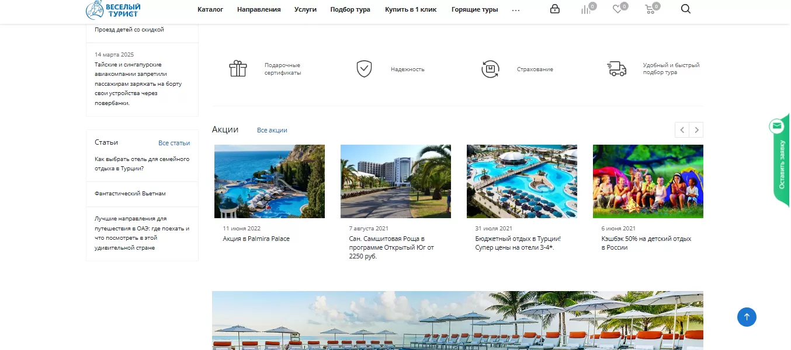This screenshot has height=350, width=791.
Task: Open the account lock icon
Action: point(555,9)
